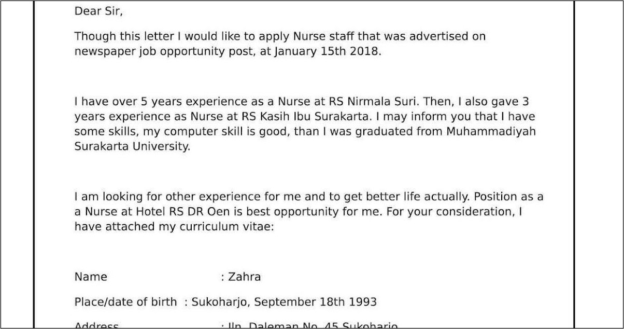Click 'Sukoharjo, September 18th 1993' value

point(284,302)
